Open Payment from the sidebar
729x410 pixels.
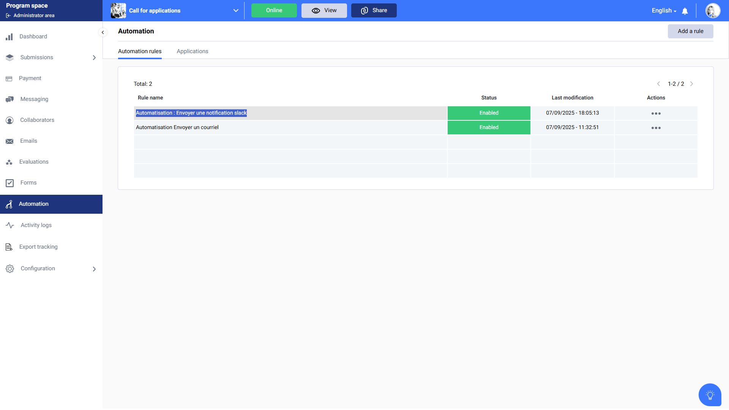click(x=30, y=78)
